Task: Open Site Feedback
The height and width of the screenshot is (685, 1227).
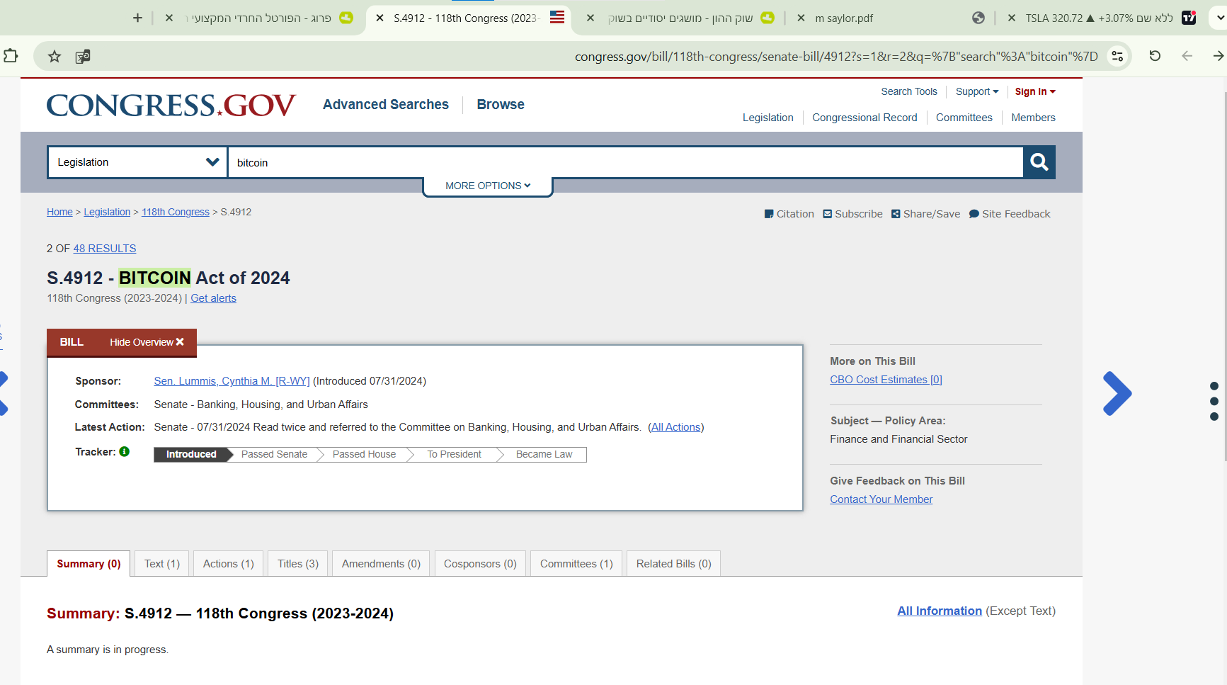Action: click(1010, 214)
